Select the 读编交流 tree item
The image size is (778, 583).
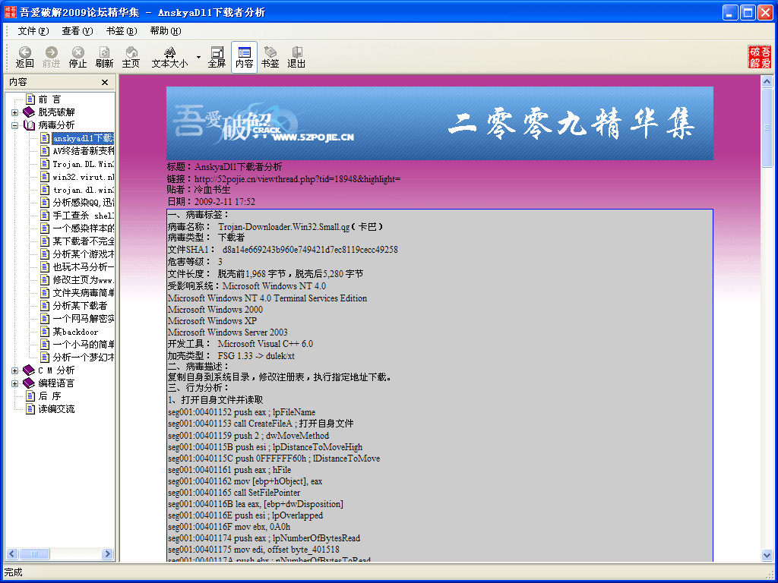point(56,409)
